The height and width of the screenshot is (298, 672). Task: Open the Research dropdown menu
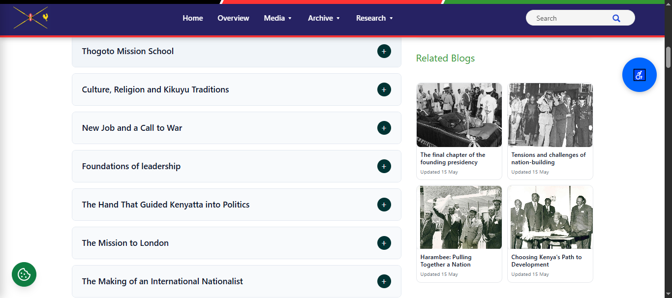(x=375, y=18)
